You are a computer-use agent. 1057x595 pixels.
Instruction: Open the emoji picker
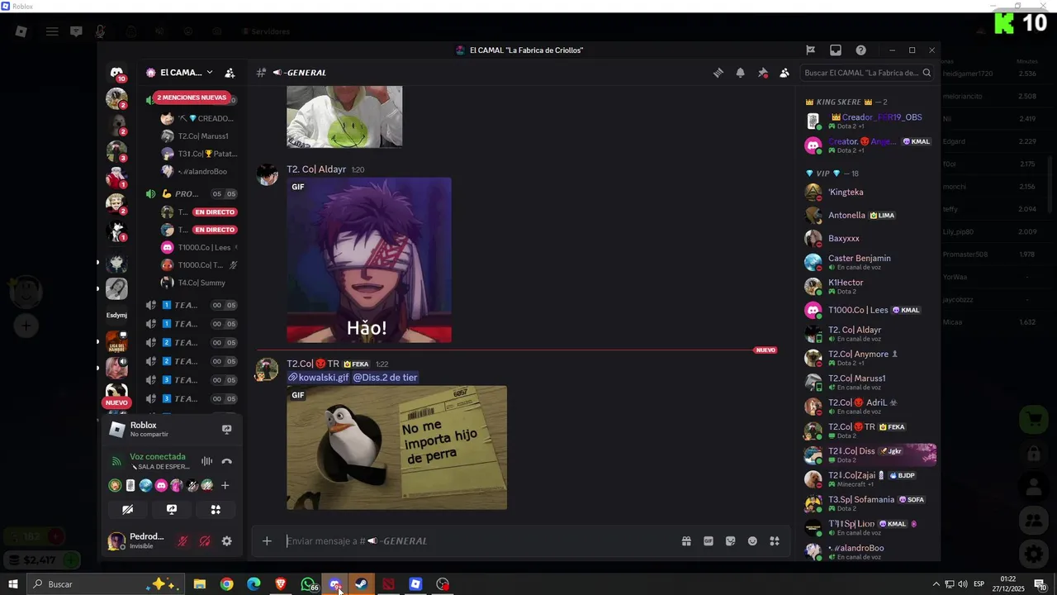[x=752, y=541]
